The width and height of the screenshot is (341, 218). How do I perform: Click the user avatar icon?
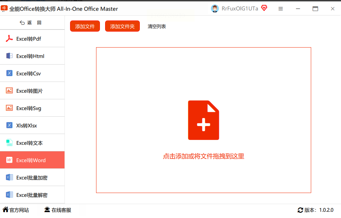[215, 9]
